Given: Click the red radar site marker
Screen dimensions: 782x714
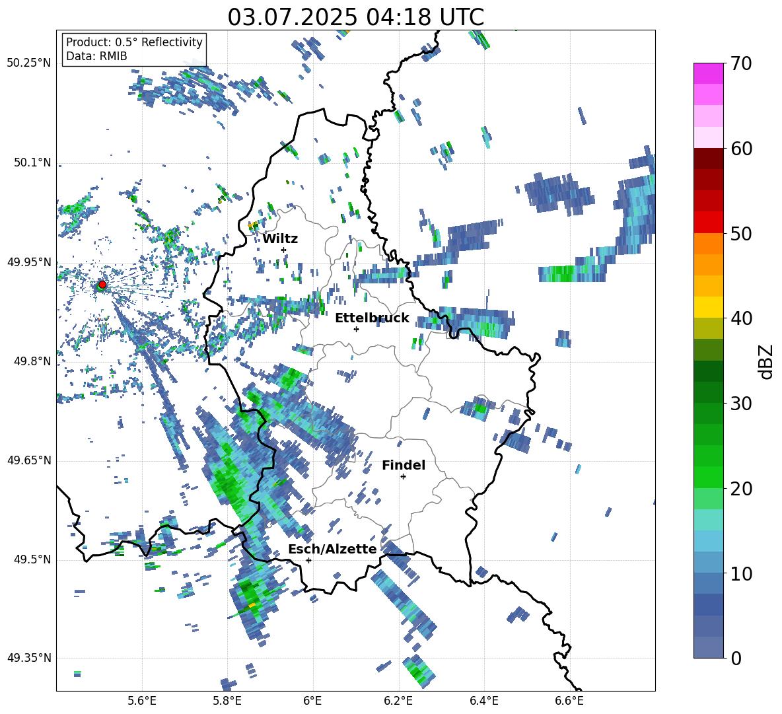Looking at the screenshot, I should coord(102,285).
